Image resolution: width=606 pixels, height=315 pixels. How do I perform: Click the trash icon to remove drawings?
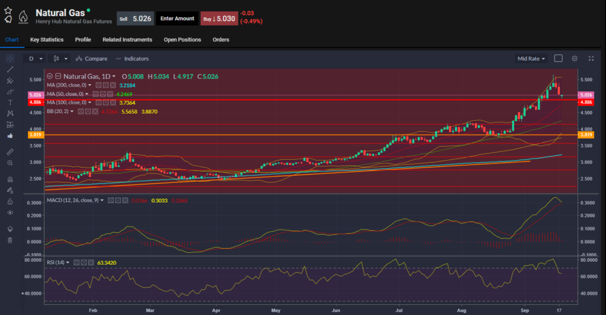click(x=10, y=240)
